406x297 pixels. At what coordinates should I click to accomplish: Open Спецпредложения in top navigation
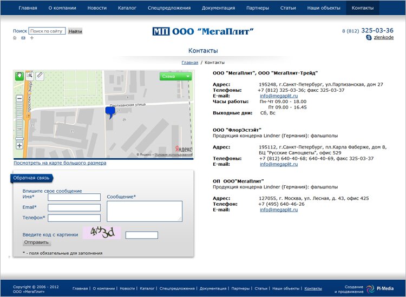click(x=169, y=8)
